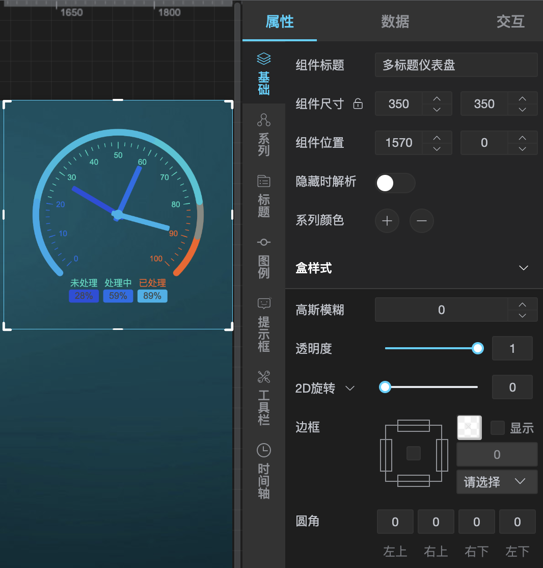The height and width of the screenshot is (568, 543).
Task: Select the left border edge in the diagram
Action: pos(386,455)
